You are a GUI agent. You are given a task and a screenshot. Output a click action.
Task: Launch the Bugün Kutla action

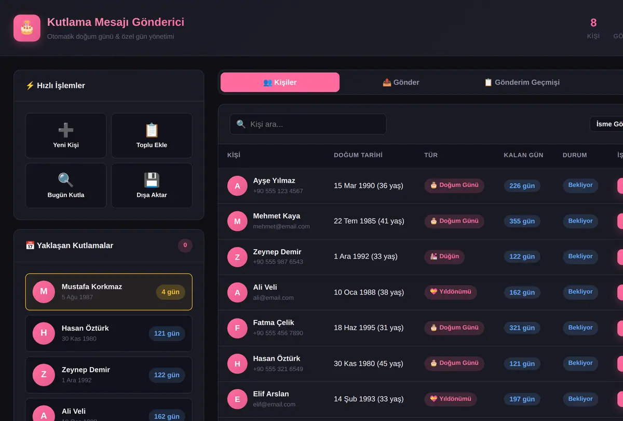66,185
